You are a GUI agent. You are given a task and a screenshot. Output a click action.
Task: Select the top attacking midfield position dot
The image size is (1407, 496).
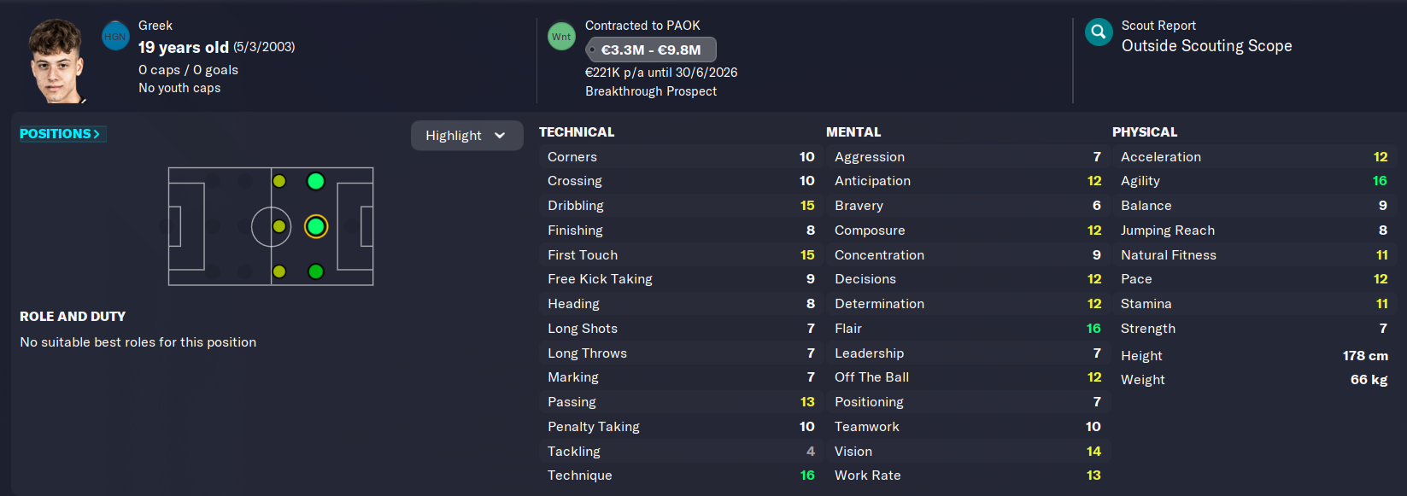pos(316,181)
